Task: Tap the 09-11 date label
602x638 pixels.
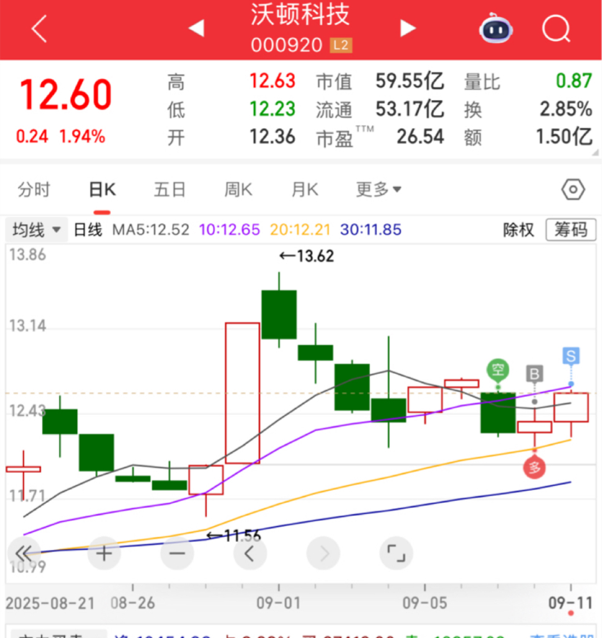Action: [x=571, y=603]
